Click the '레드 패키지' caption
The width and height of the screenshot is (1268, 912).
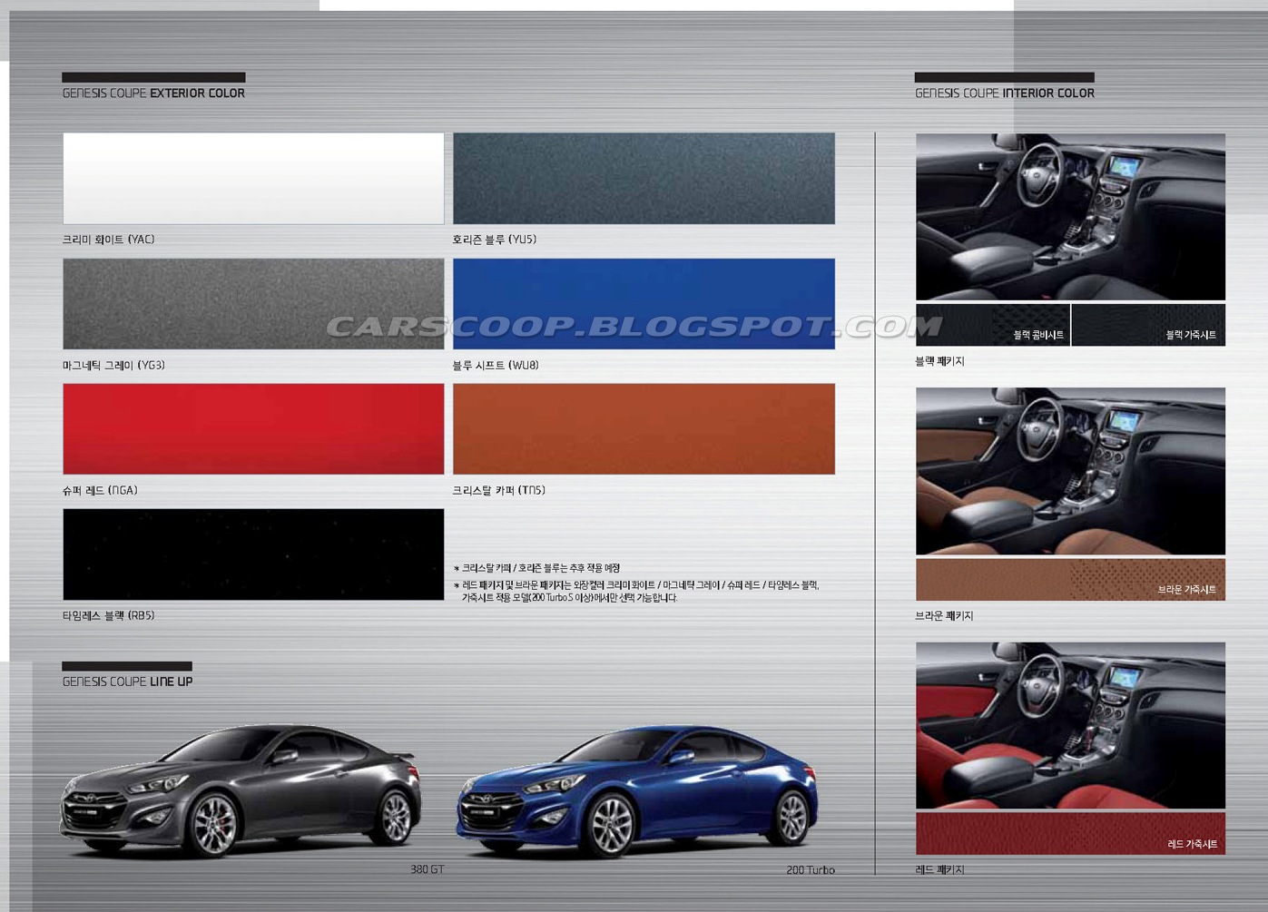click(939, 869)
